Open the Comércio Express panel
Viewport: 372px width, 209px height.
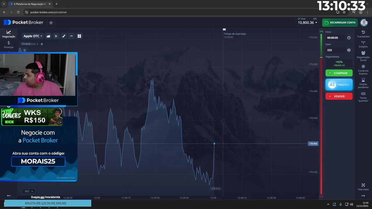click(x=363, y=70)
